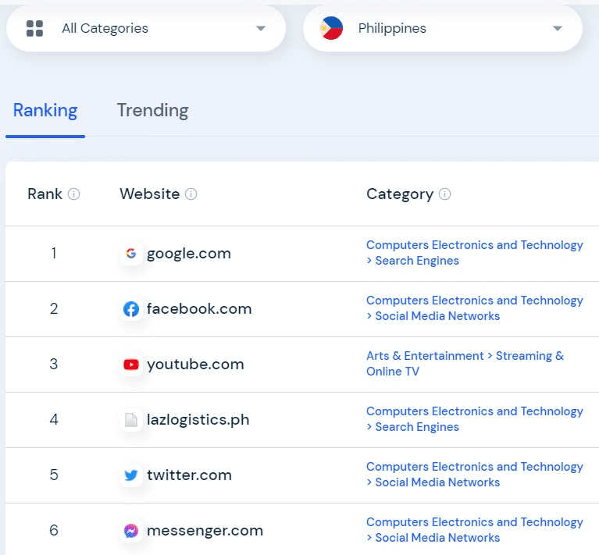599x555 pixels.
Task: Click the Website column header
Action: coord(149,194)
